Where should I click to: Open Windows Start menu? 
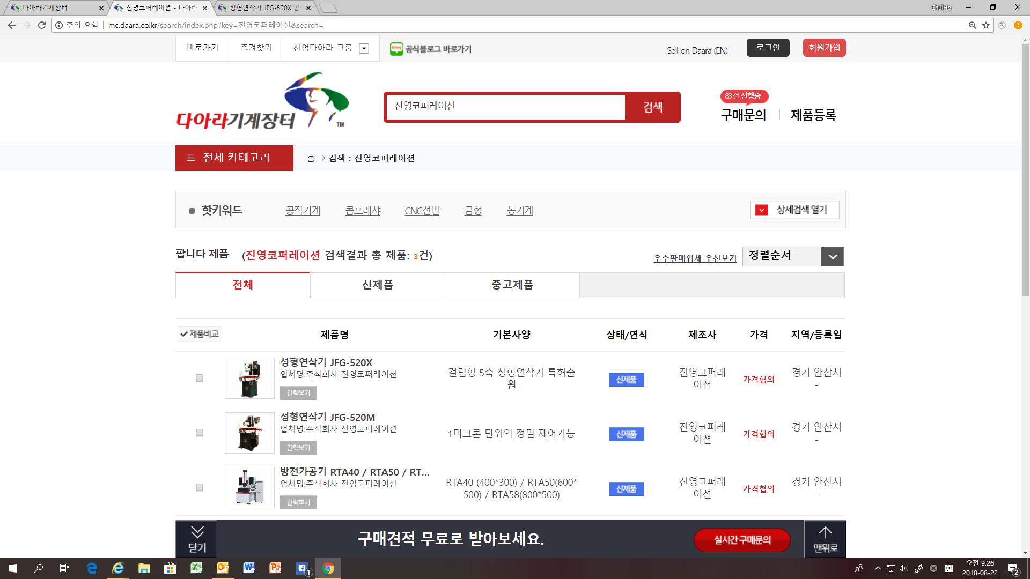pos(13,568)
